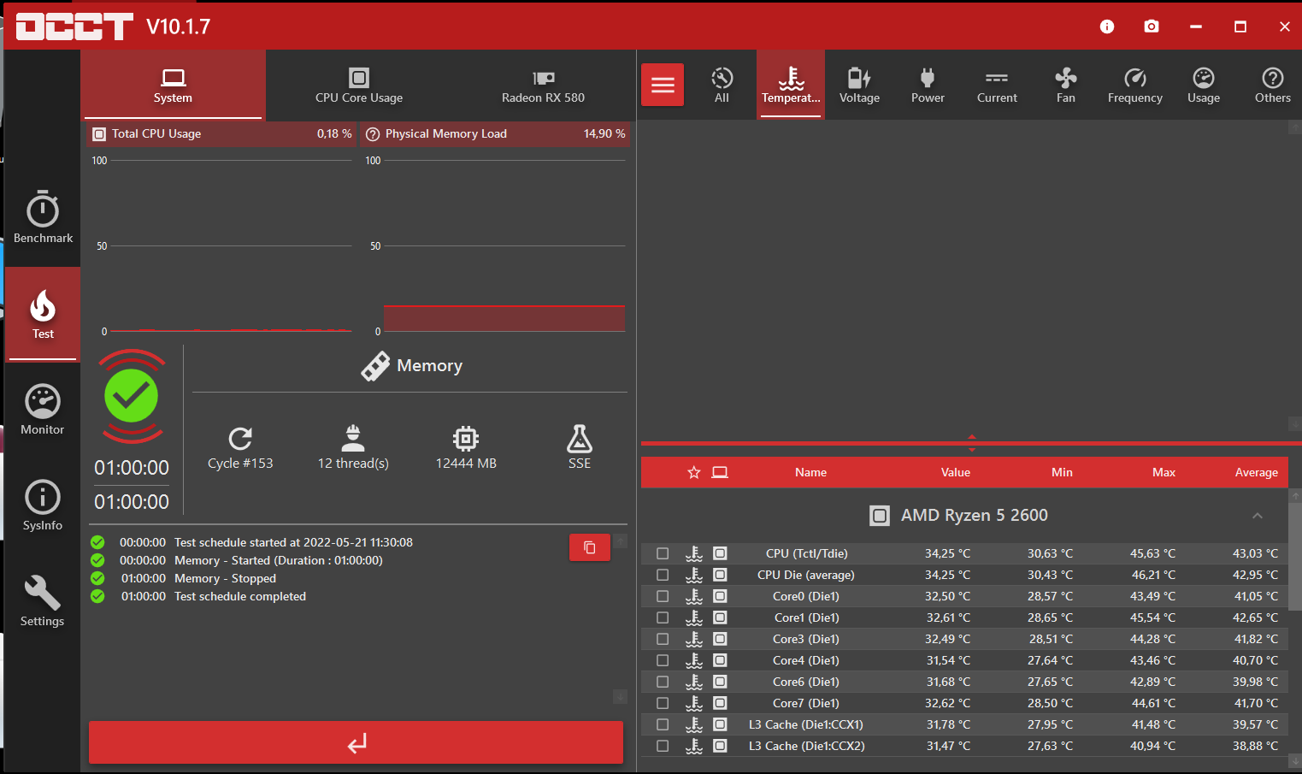Show Fan sensors
Screen dimensions: 1302x774
pos(1066,85)
